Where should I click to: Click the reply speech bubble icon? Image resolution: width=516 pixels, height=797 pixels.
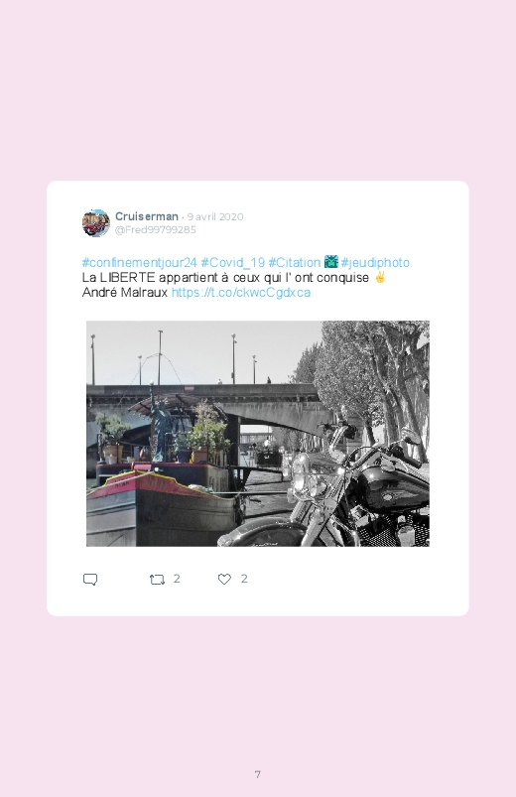pos(90,580)
